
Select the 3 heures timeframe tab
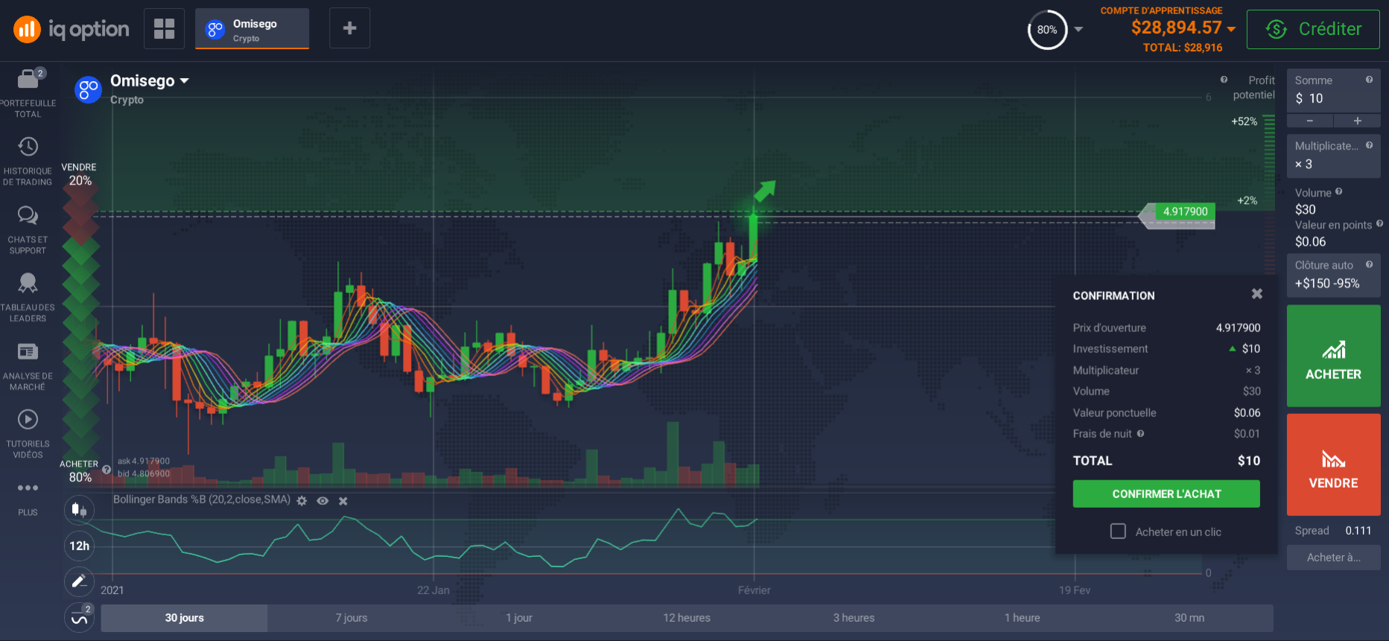coord(854,618)
